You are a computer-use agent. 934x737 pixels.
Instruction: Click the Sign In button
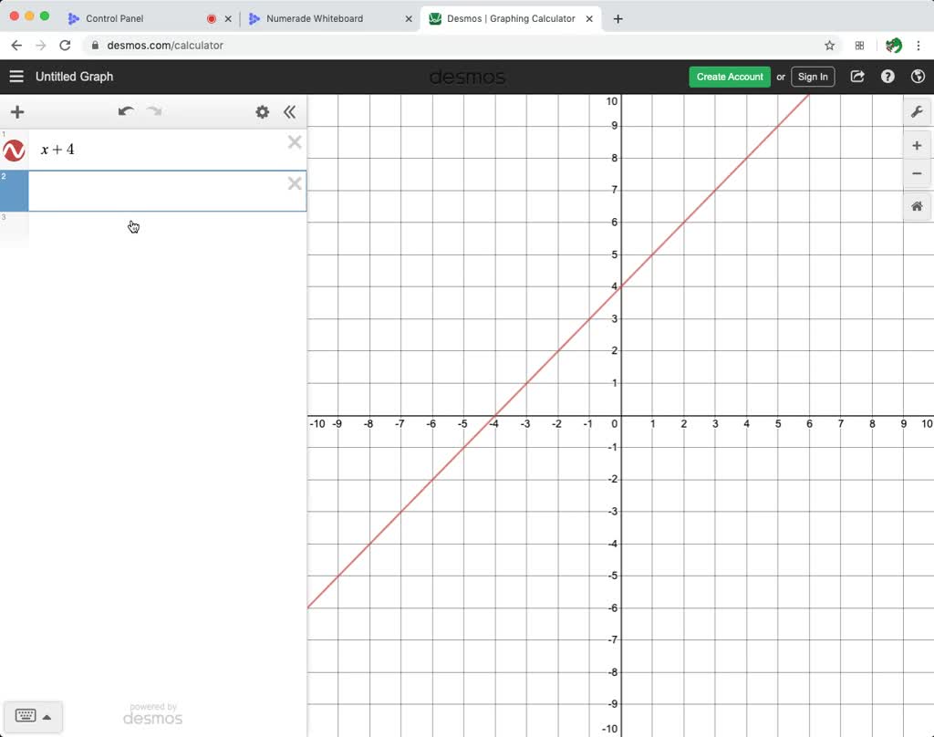pos(812,77)
